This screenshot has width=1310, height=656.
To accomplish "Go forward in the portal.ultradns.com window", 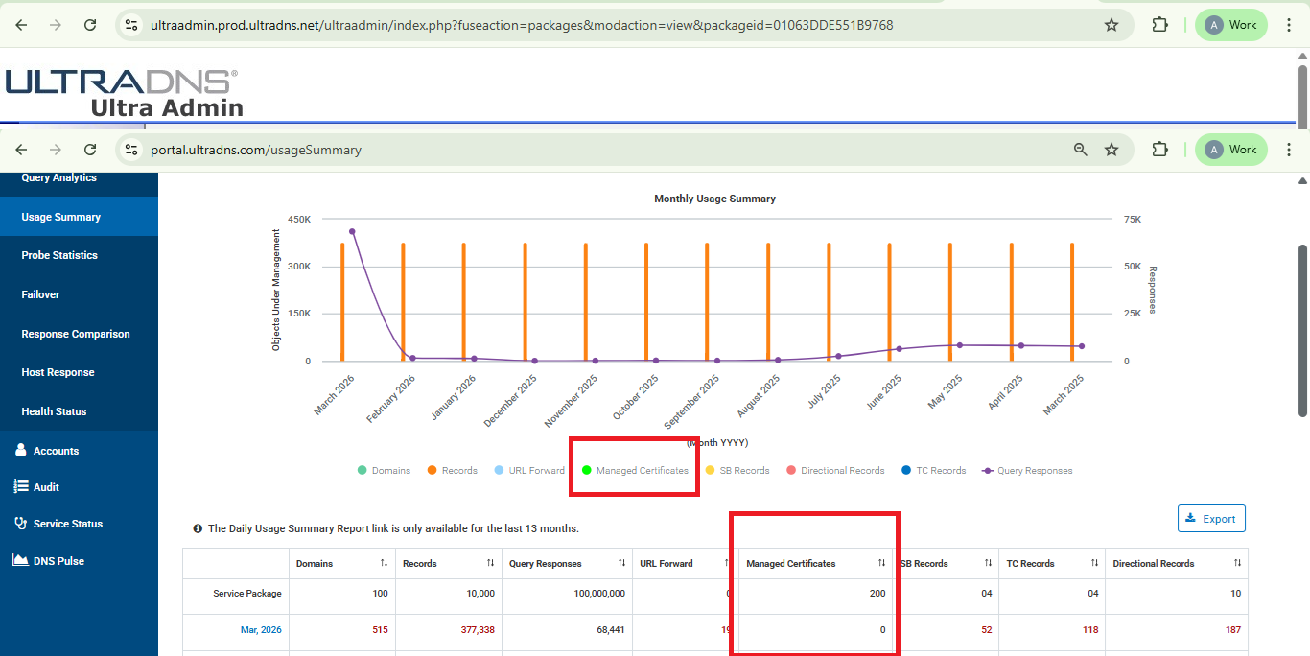I will (56, 150).
